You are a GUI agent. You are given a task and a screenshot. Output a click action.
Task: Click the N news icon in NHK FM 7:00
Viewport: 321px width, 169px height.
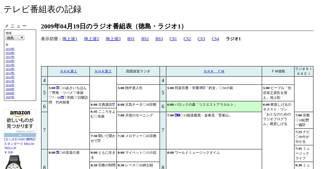click(x=176, y=115)
